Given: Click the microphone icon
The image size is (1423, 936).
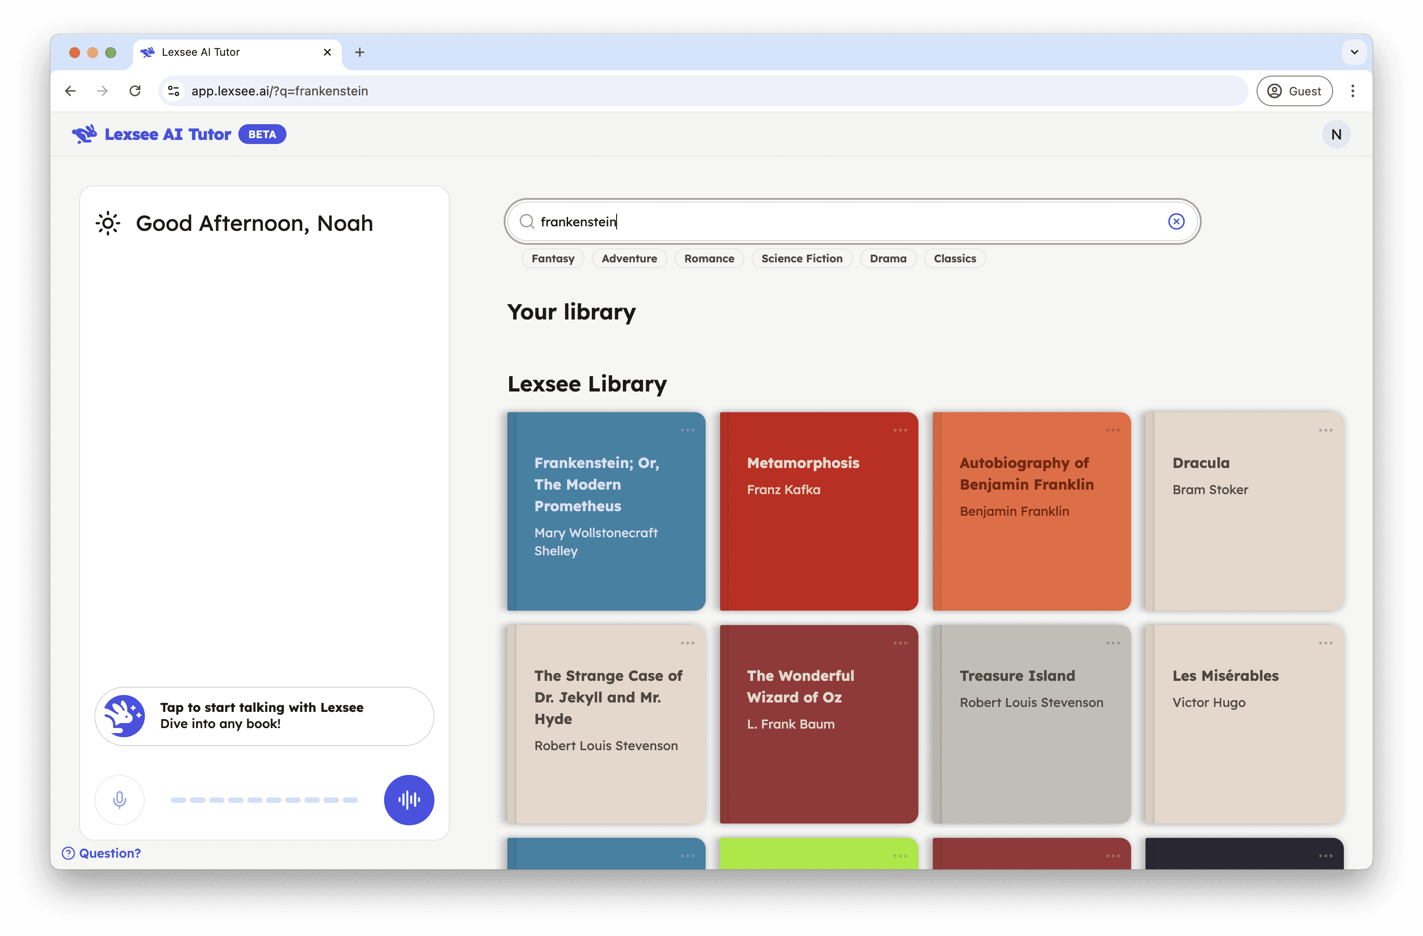Looking at the screenshot, I should click(120, 800).
